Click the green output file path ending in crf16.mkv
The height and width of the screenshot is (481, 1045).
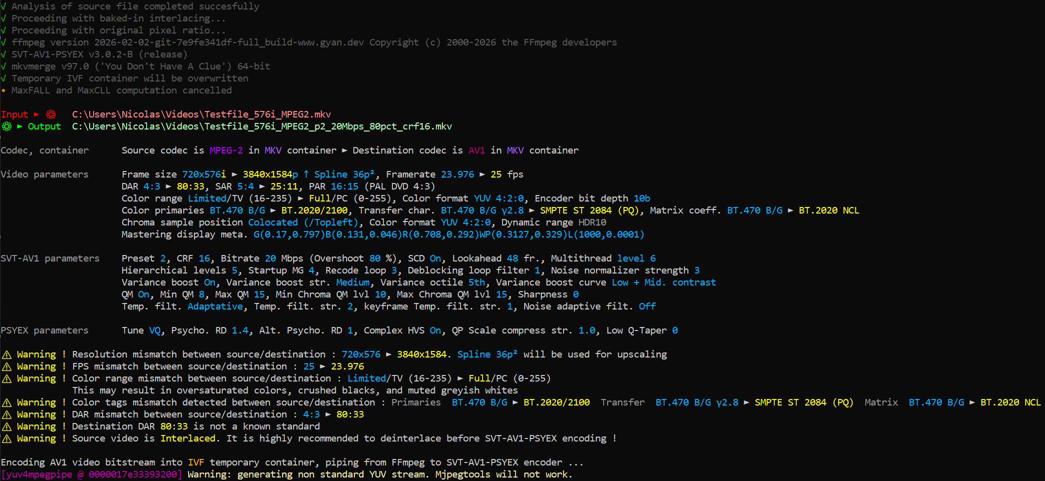(x=262, y=126)
